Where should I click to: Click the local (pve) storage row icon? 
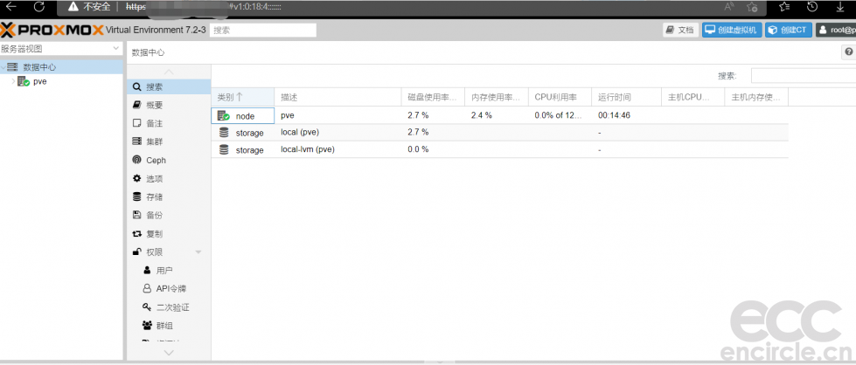point(224,133)
